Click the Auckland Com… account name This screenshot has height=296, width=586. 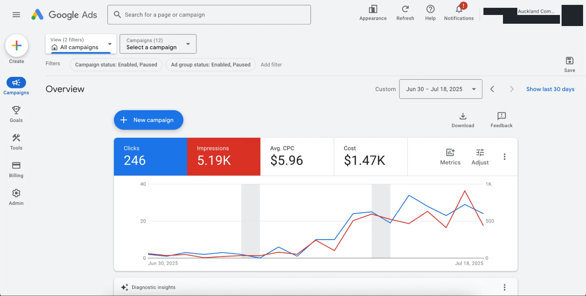pyautogui.click(x=536, y=11)
